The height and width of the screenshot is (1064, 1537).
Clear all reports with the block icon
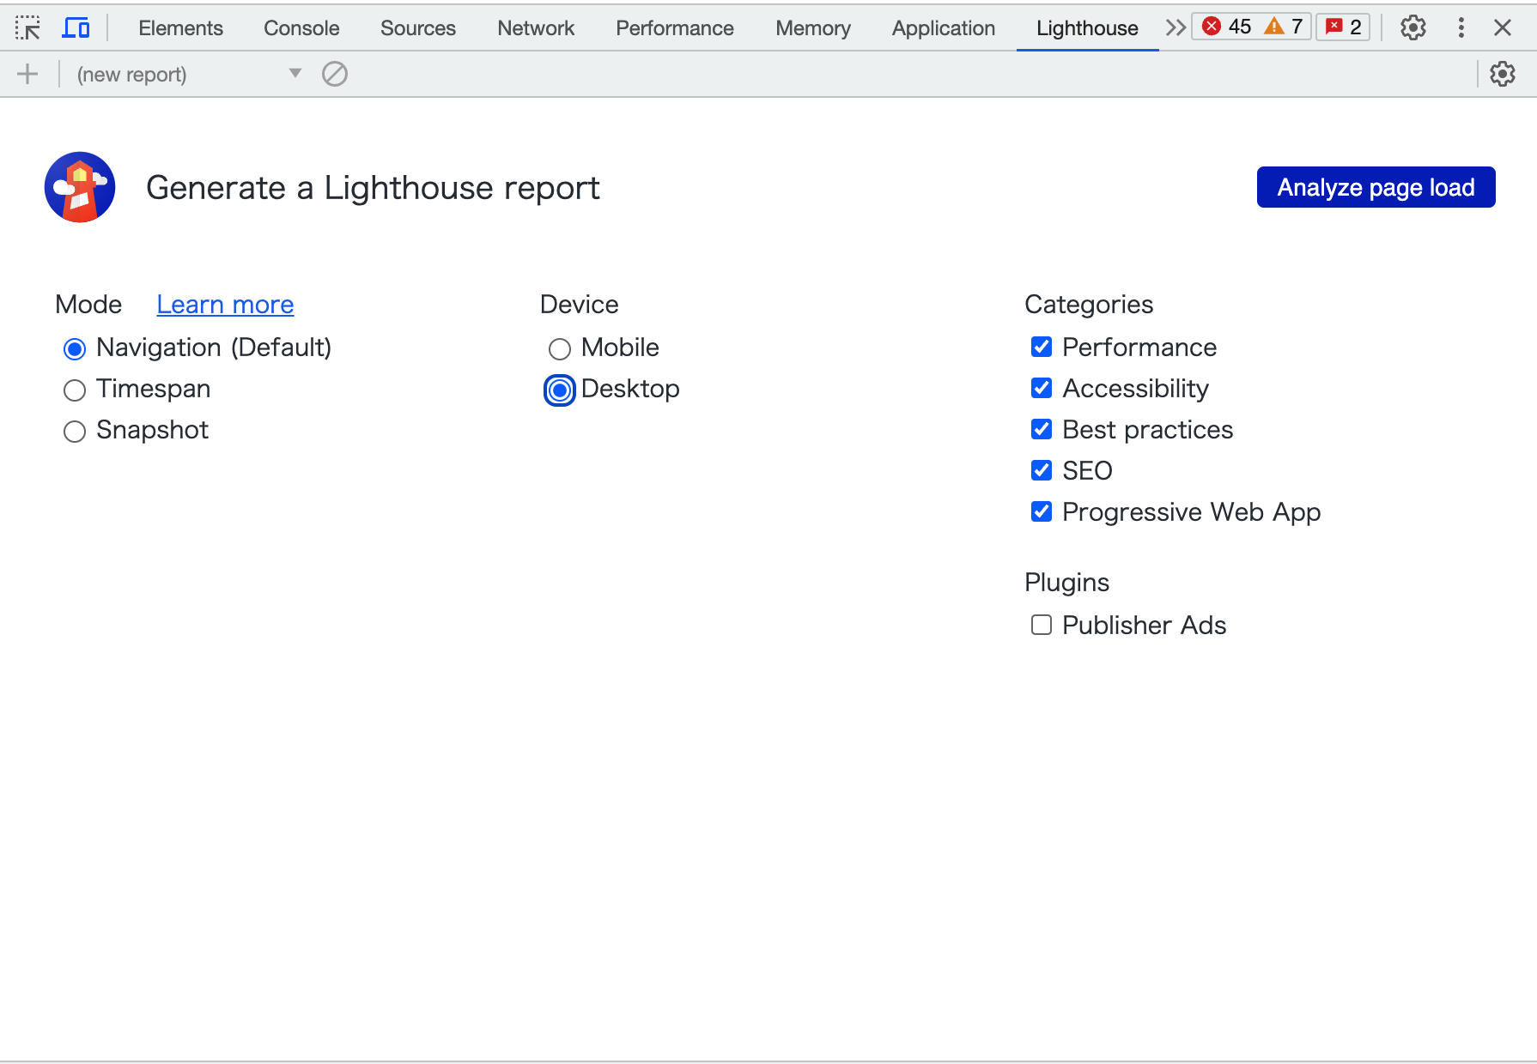pos(335,74)
